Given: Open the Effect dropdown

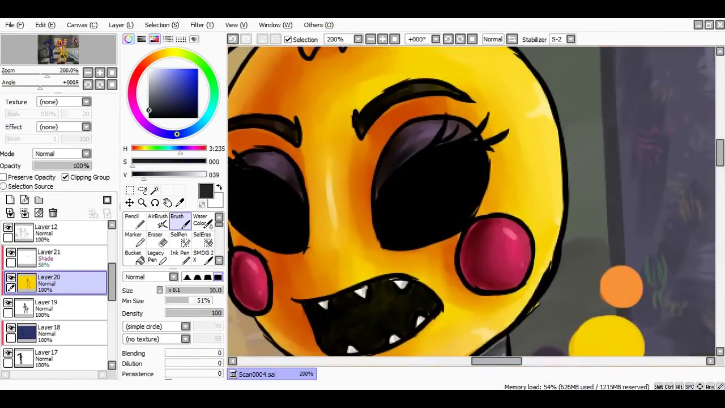Looking at the screenshot, I should click(x=64, y=127).
